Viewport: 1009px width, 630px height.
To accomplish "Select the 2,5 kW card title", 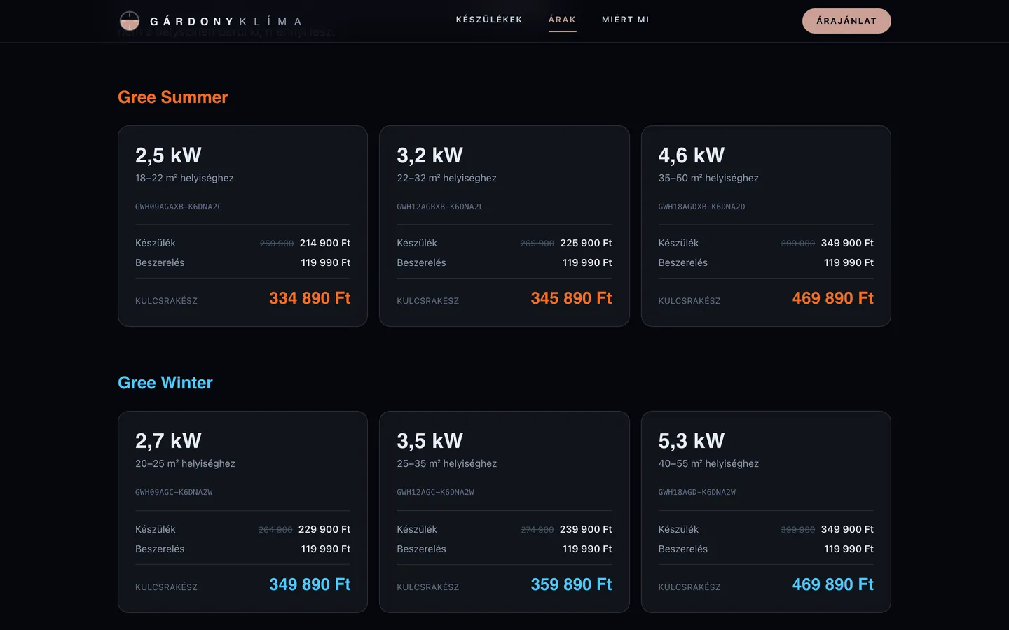I will (168, 155).
